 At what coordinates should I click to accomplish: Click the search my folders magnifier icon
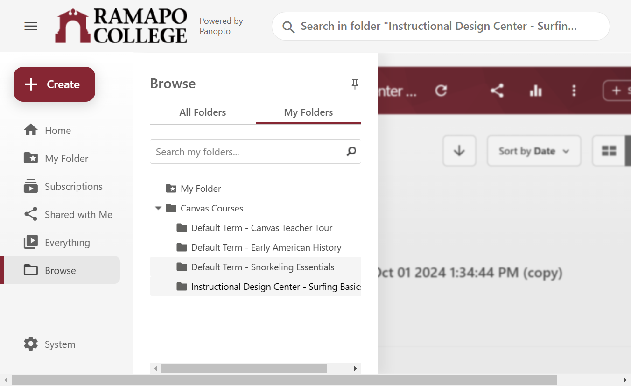[351, 151]
